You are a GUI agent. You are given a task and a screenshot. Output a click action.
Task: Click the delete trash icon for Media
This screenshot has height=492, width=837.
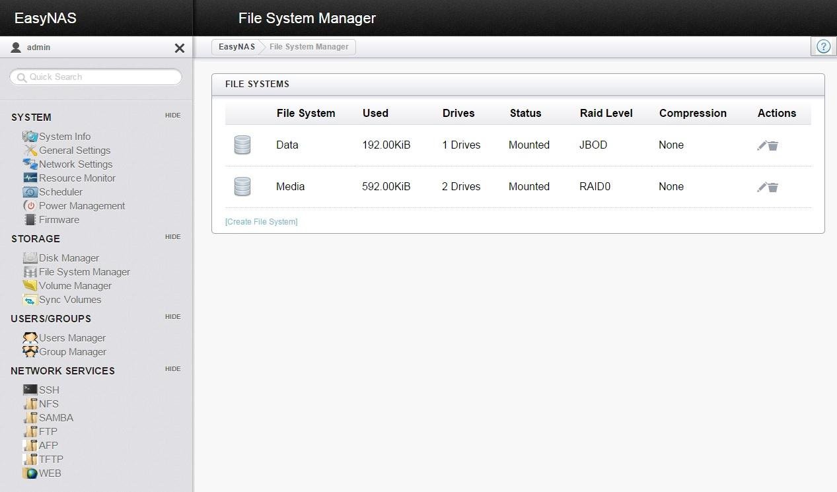coord(773,188)
